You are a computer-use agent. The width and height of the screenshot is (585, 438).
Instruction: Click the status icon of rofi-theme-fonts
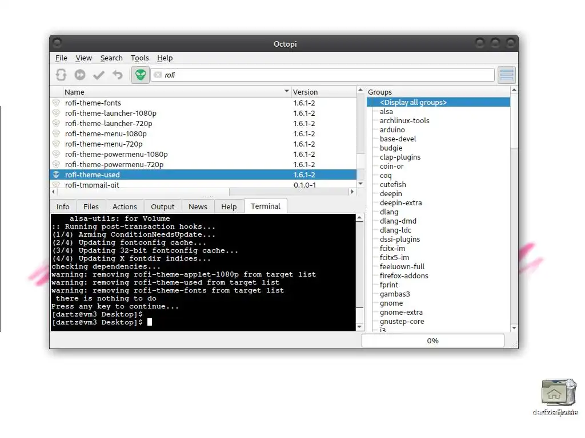click(57, 103)
